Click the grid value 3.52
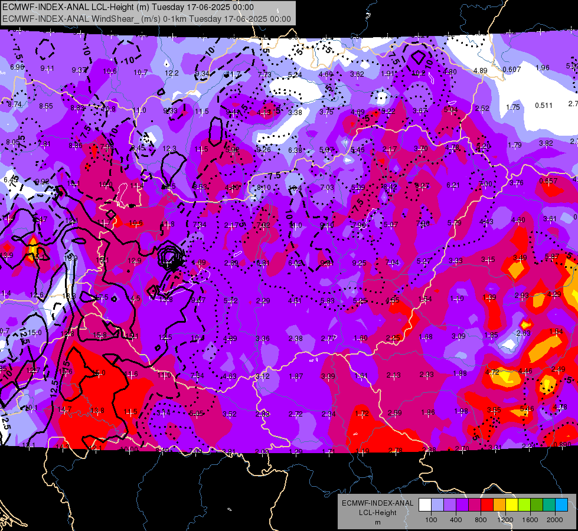This screenshot has width=578, height=531. (229, 414)
